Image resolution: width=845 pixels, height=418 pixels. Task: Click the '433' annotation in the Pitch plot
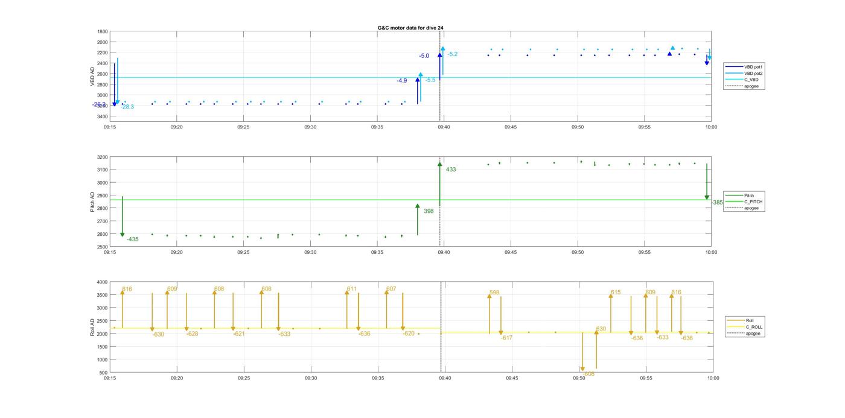pos(451,169)
